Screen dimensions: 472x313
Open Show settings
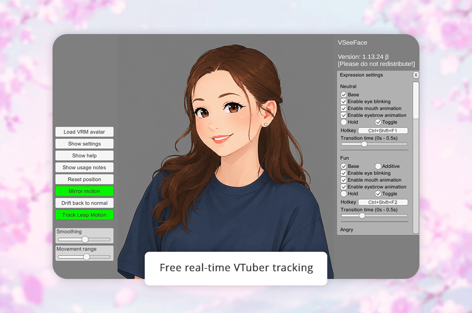[84, 144]
